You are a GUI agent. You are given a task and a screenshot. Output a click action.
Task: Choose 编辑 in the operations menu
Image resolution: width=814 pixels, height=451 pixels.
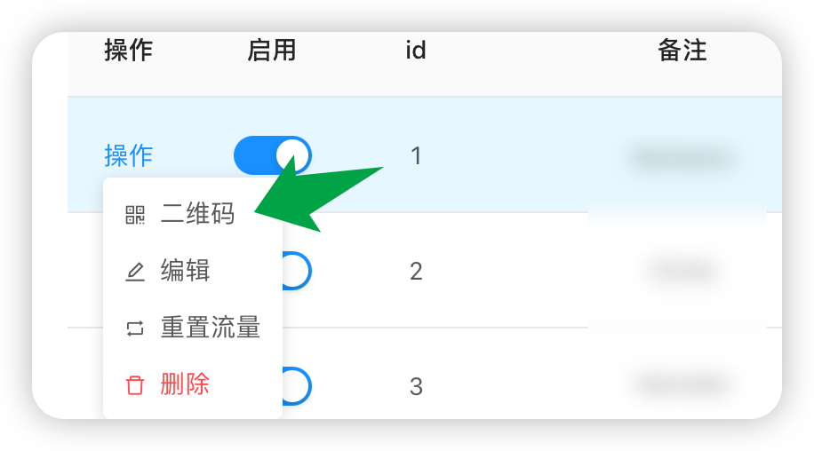(186, 271)
